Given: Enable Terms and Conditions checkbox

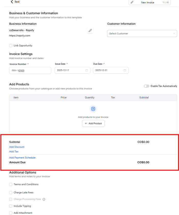Looking at the screenshot, I should point(11,184).
